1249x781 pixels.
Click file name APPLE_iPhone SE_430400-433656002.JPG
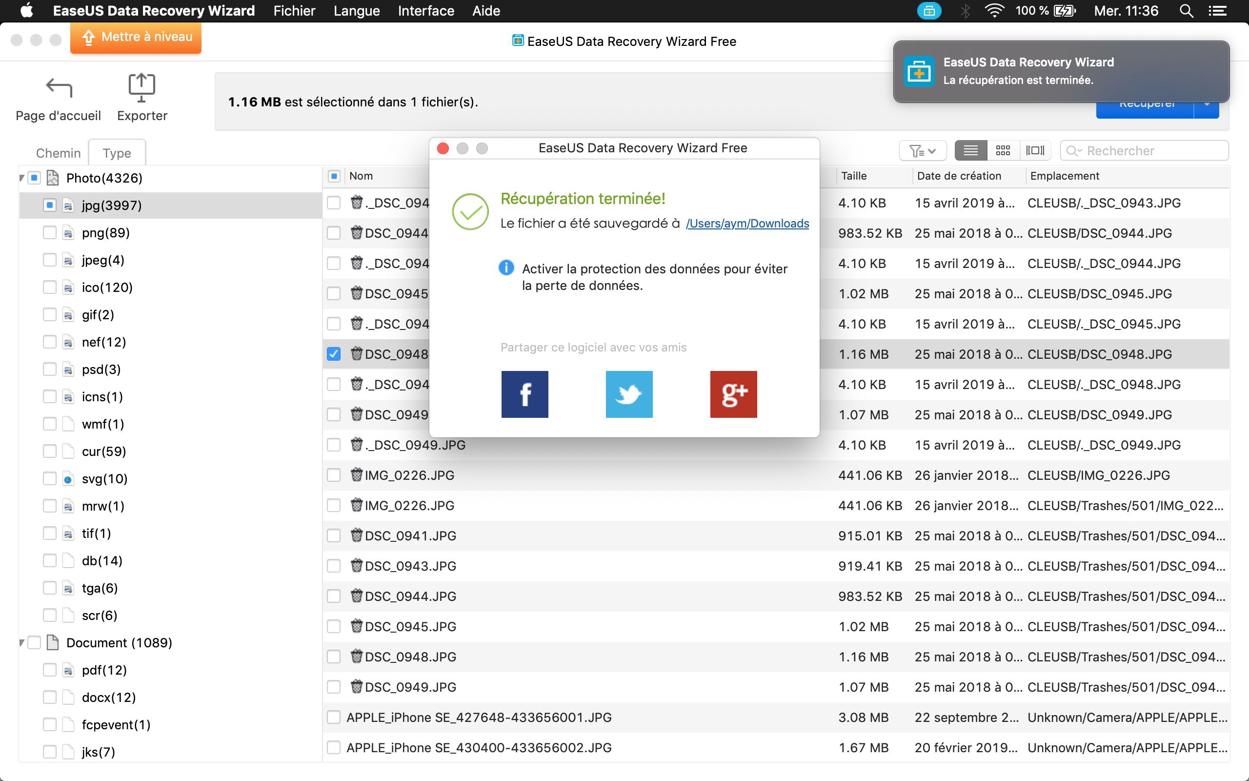tap(479, 747)
